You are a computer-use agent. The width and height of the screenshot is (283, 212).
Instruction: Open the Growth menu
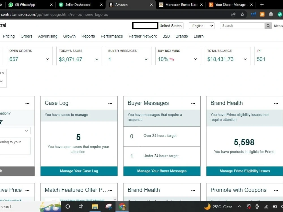tap(69, 36)
